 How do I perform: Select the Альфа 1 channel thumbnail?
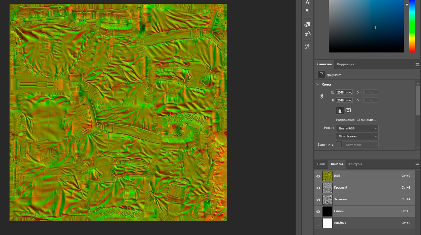(x=327, y=223)
